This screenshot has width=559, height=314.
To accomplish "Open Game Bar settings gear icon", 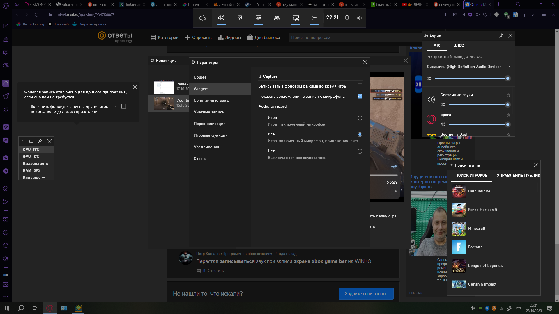I will 359,18.
